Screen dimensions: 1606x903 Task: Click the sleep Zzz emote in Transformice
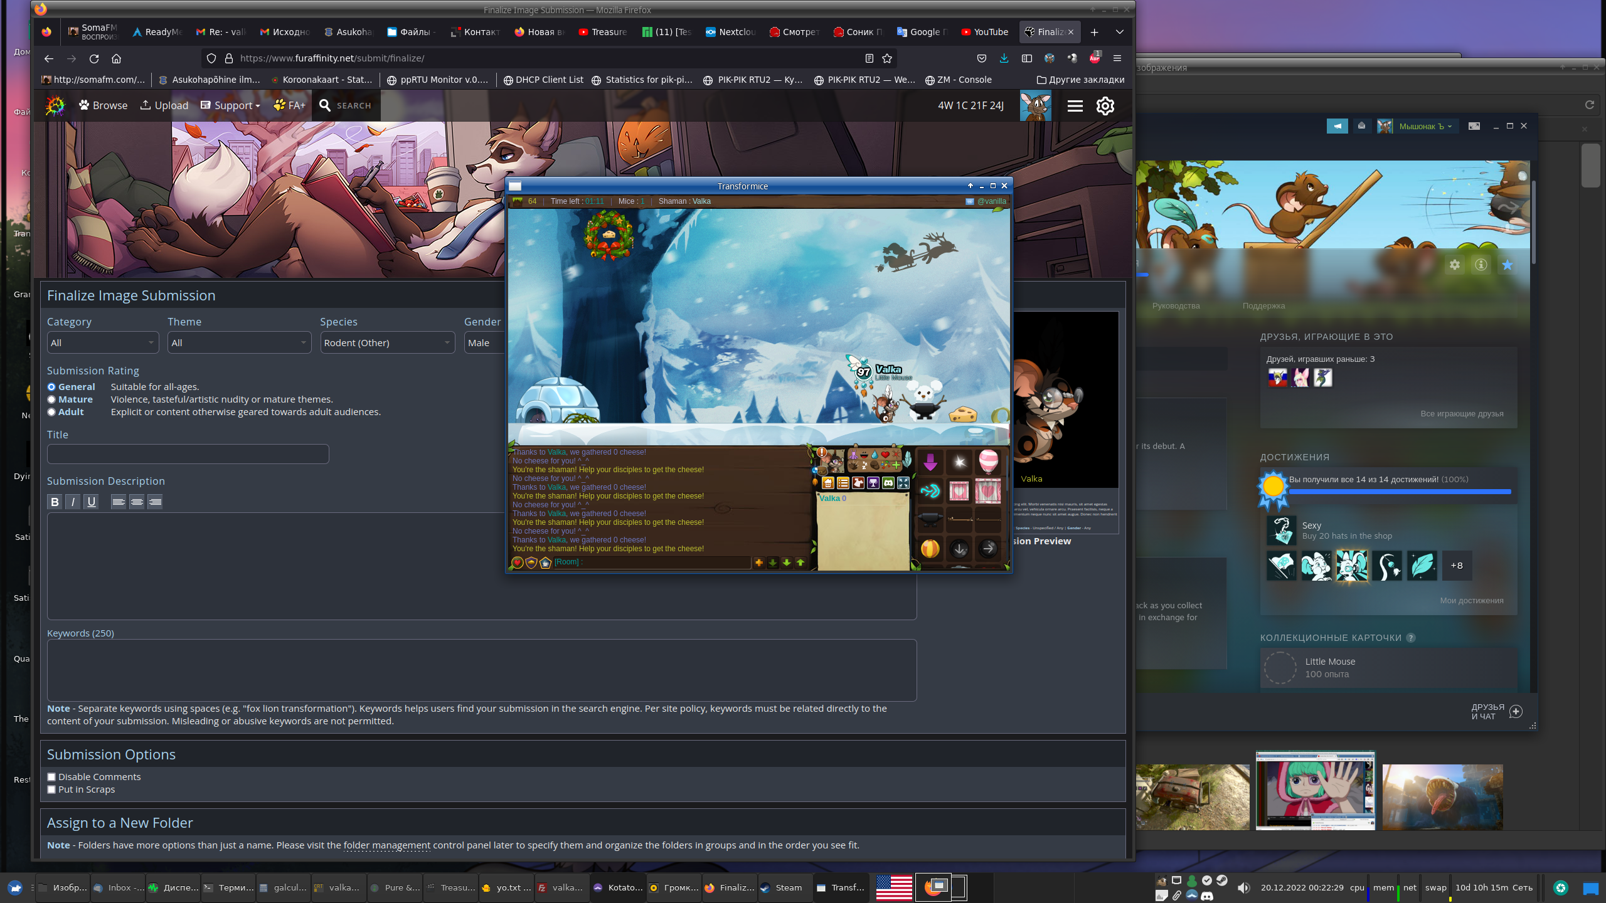coord(864,465)
